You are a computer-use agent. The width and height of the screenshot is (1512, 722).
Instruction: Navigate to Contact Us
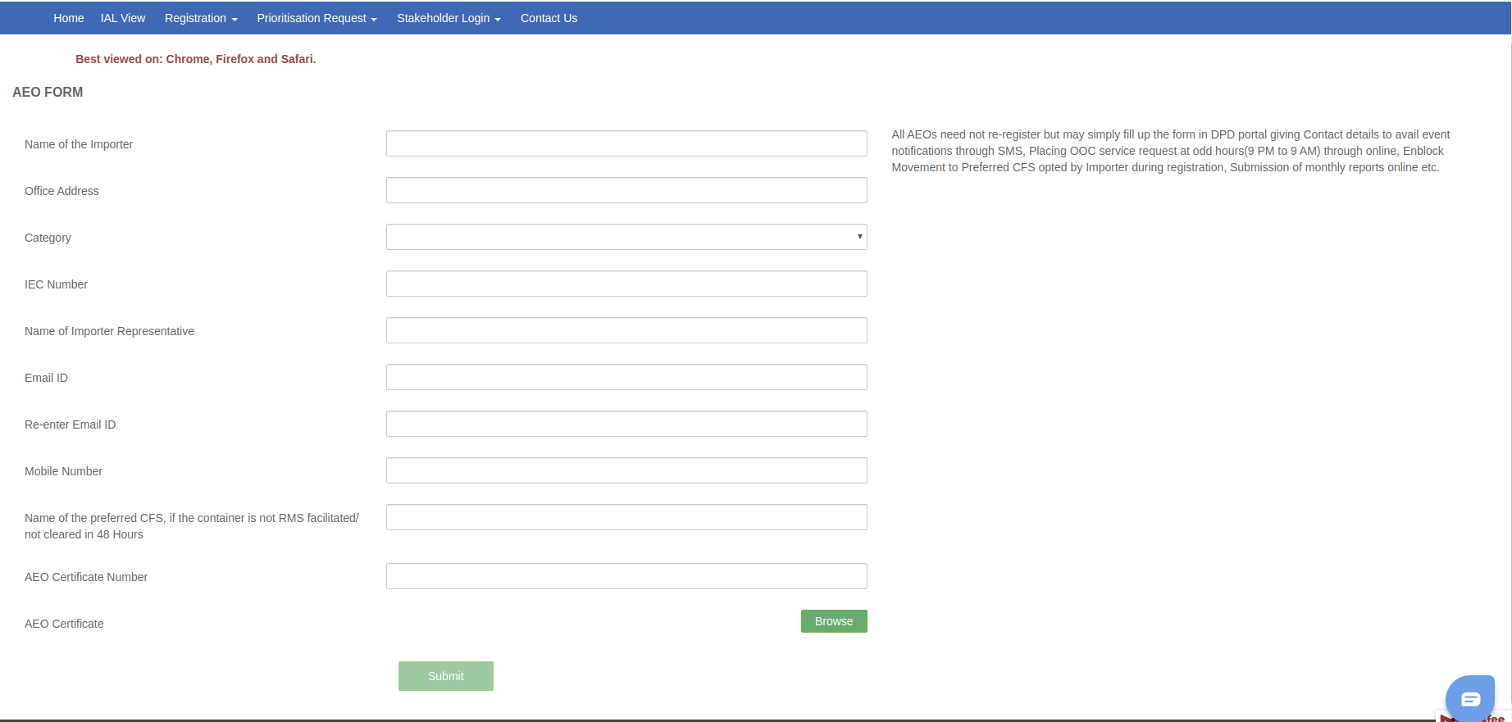pos(549,18)
